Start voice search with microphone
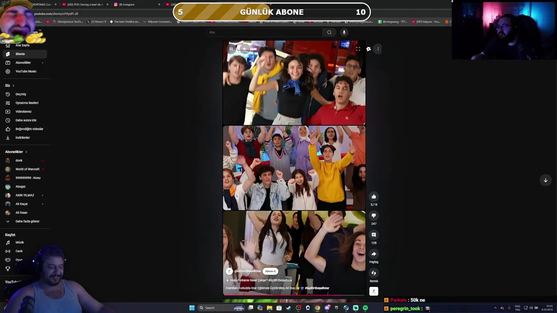Screen dimensions: 557x313 (344, 32)
